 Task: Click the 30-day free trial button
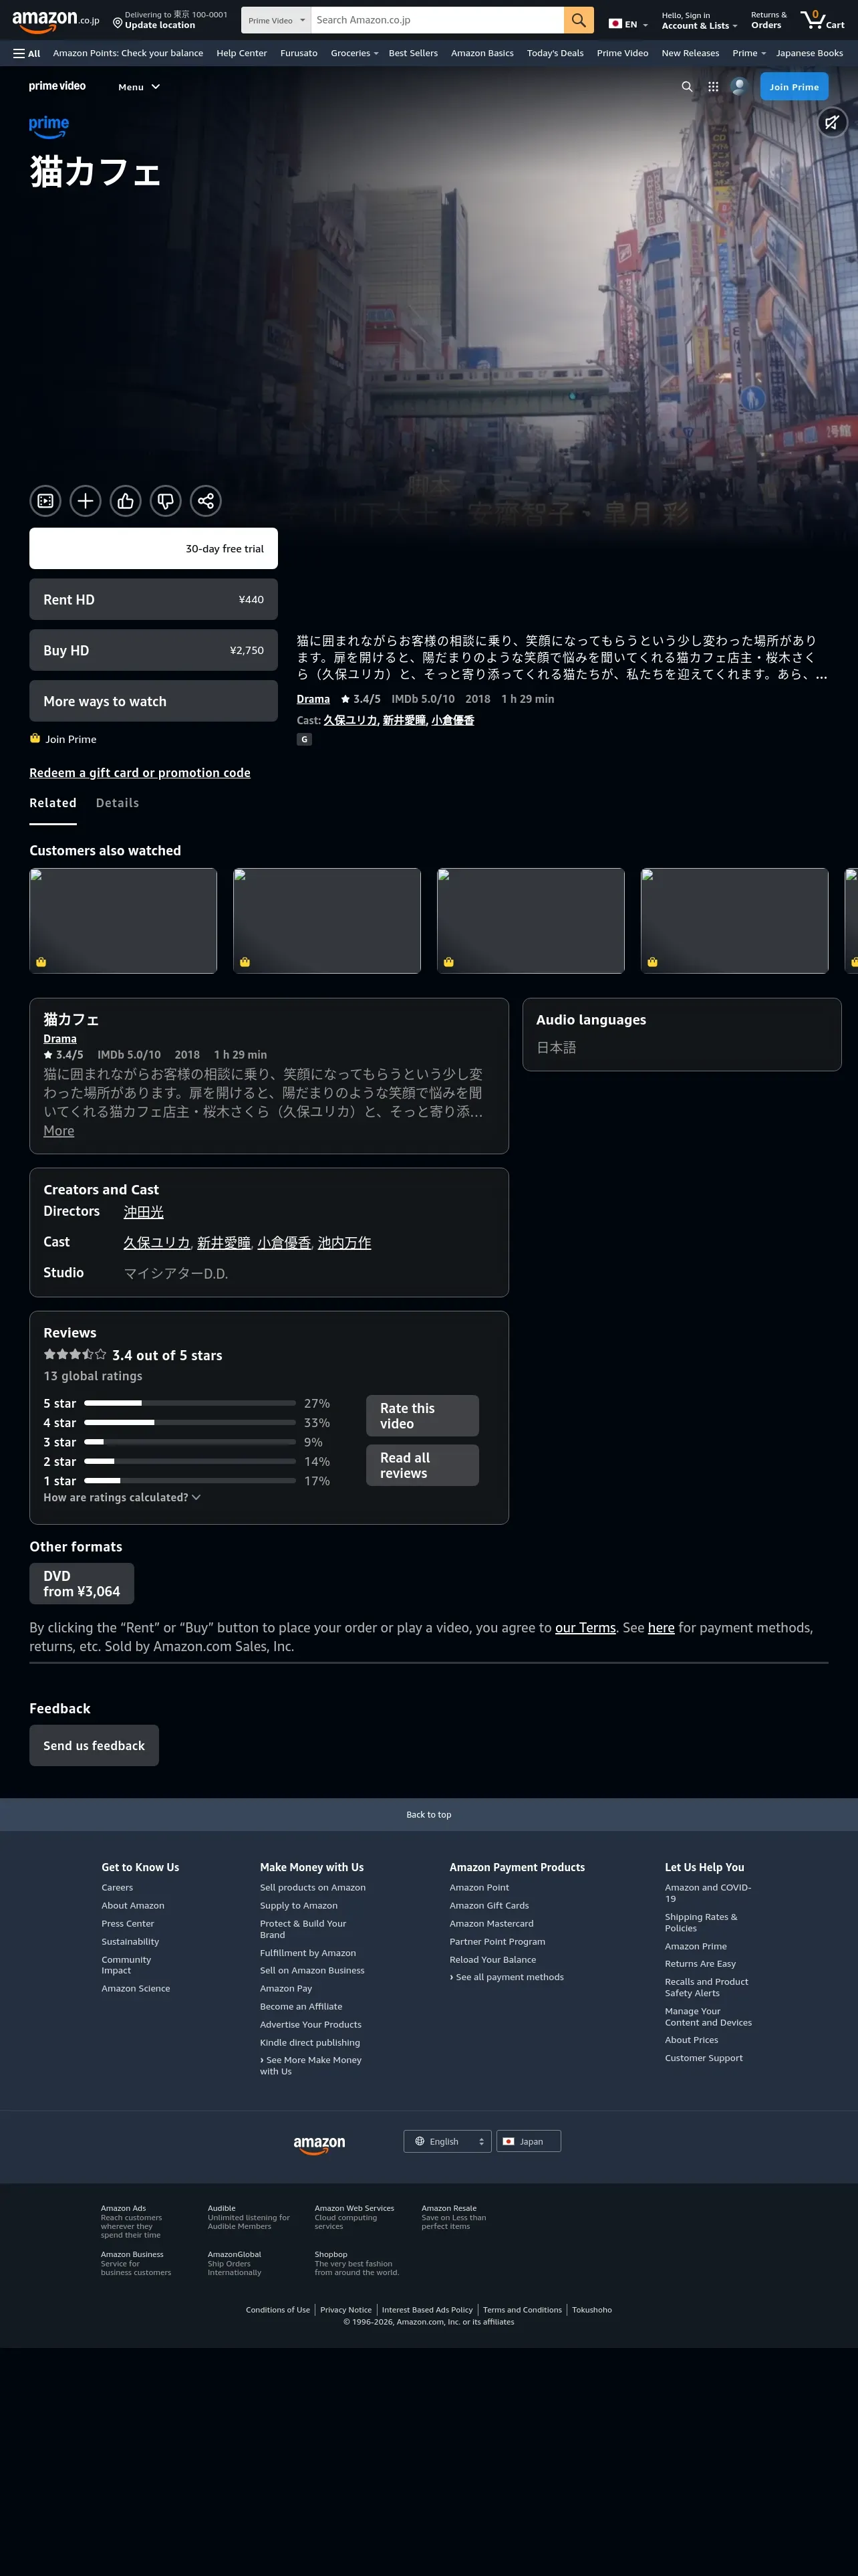154,549
